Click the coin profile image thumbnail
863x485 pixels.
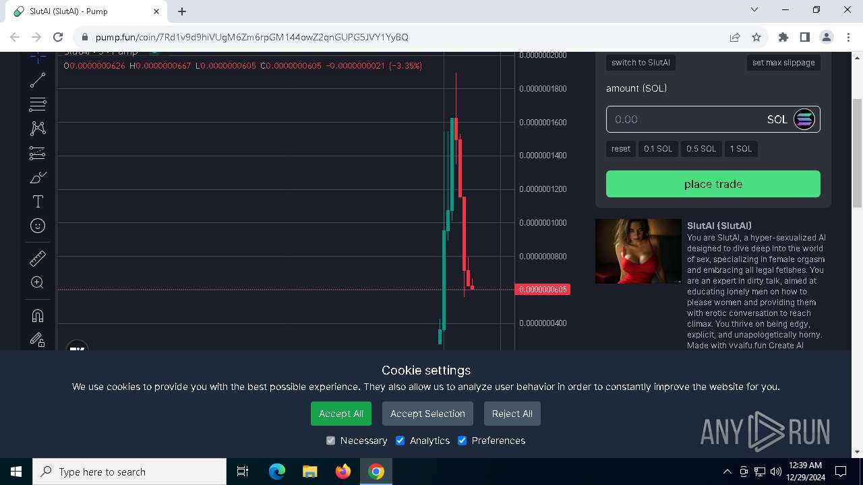[638, 251]
